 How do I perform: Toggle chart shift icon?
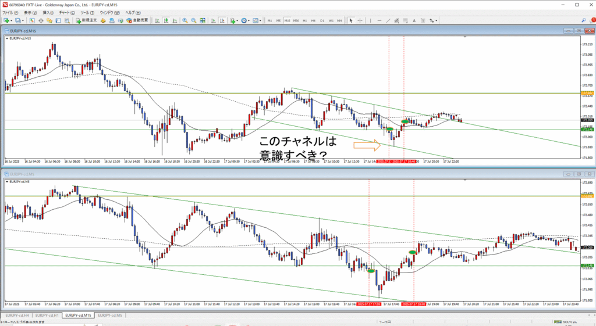click(222, 20)
